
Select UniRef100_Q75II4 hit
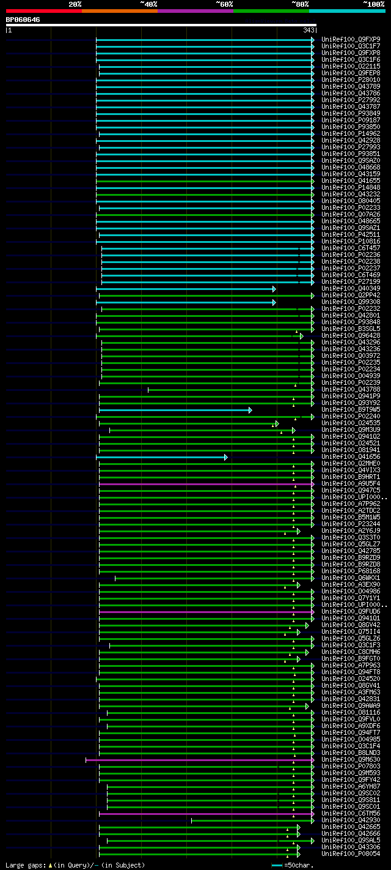click(x=351, y=632)
